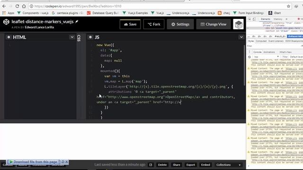Open the Database: Query Builder bookmark
The width and height of the screenshot is (303, 170).
103,13
